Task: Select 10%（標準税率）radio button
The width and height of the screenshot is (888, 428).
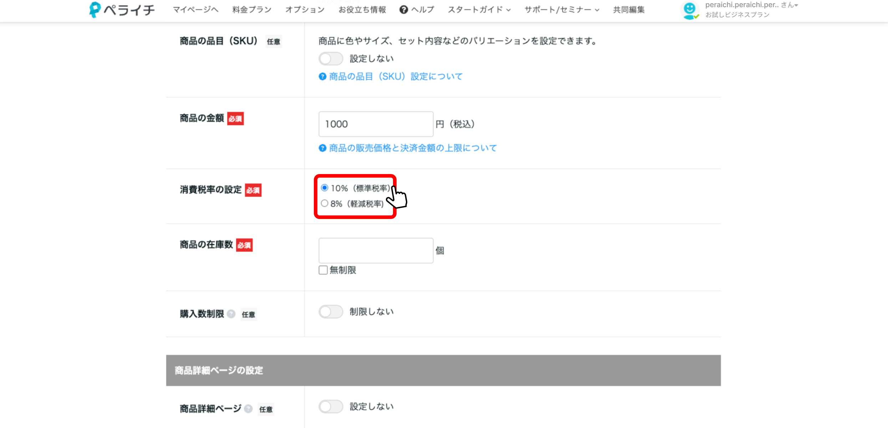Action: 324,188
